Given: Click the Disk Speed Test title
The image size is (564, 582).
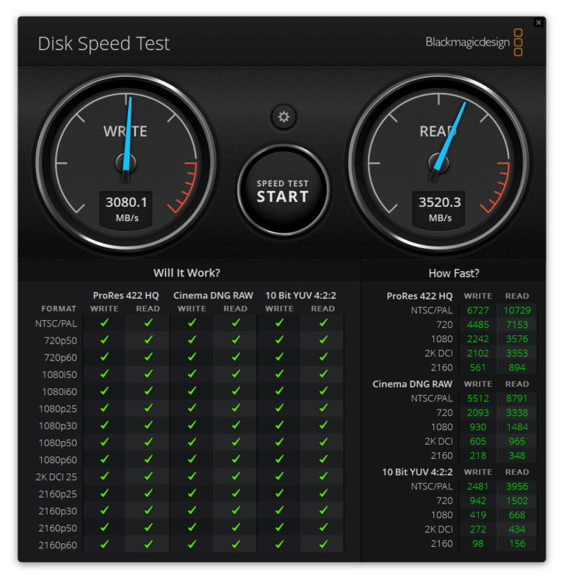Looking at the screenshot, I should tap(104, 43).
